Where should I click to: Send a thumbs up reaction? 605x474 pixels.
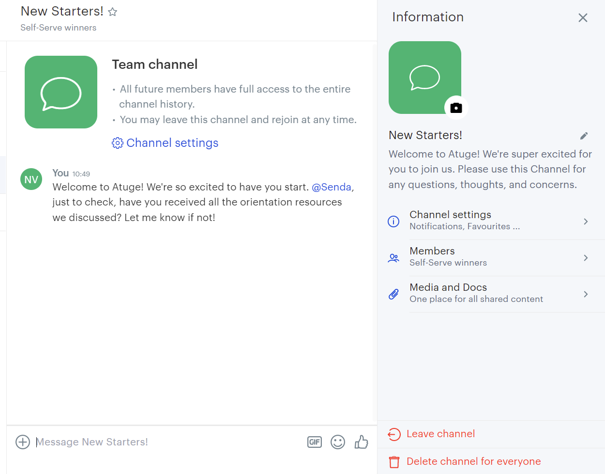(361, 442)
